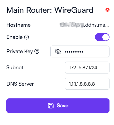Click the blurred part of the hostname
This screenshot has width=114, height=125.
[x=72, y=25]
